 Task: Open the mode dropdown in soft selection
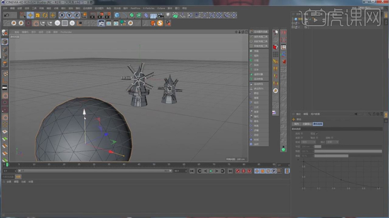pyautogui.click(x=332, y=142)
